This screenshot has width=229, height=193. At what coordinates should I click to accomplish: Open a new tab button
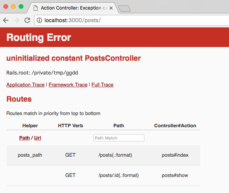(124, 8)
